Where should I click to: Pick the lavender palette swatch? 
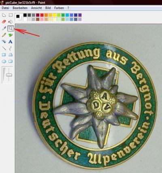click(80, 19)
